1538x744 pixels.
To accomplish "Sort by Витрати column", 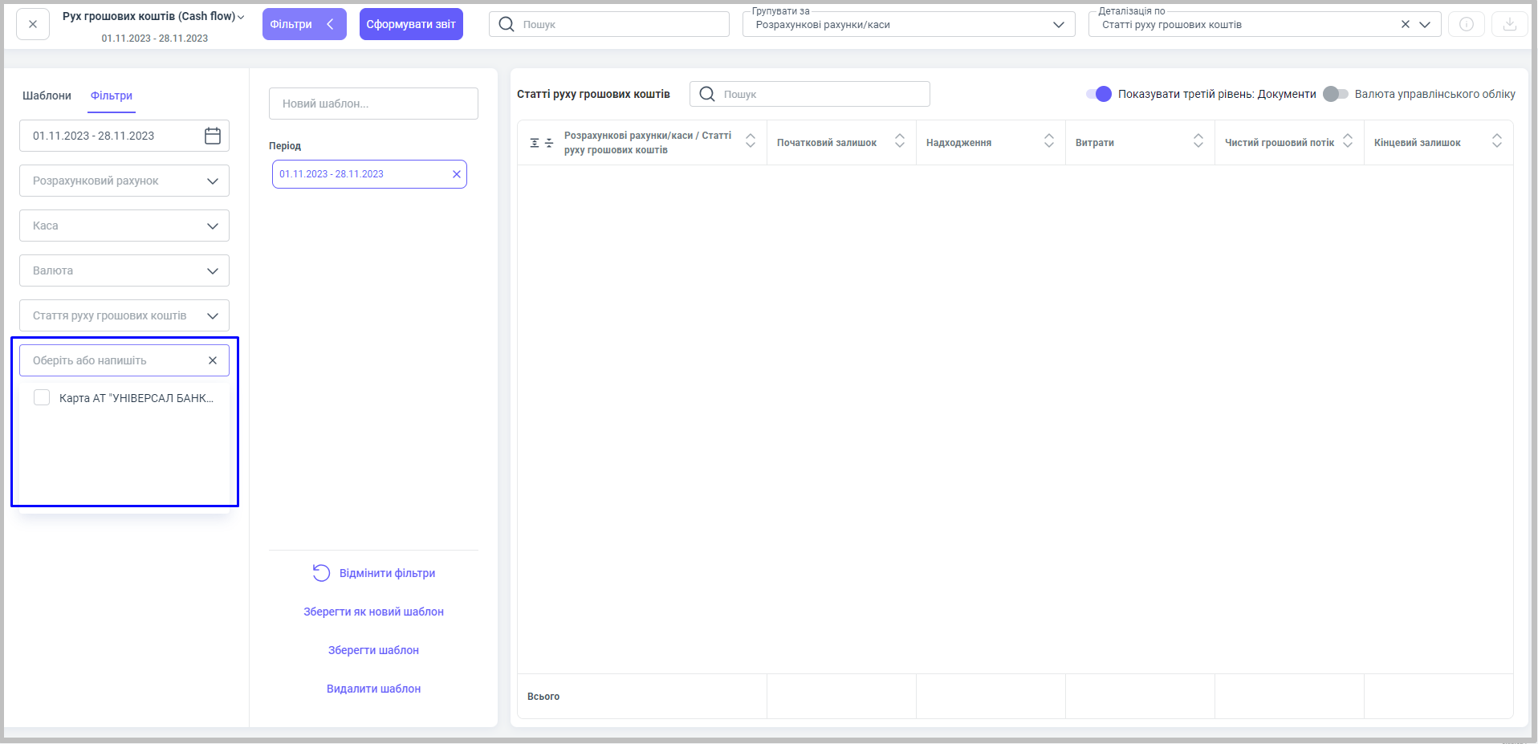I will tap(1198, 140).
